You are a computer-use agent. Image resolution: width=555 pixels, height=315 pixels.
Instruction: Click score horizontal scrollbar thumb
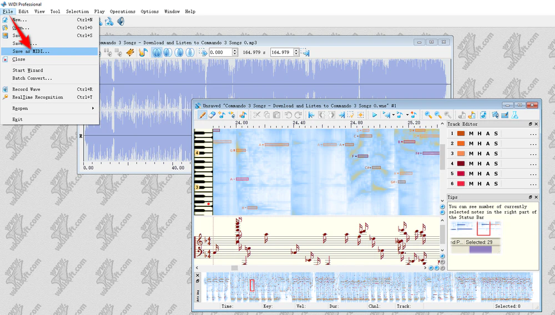coord(234,268)
